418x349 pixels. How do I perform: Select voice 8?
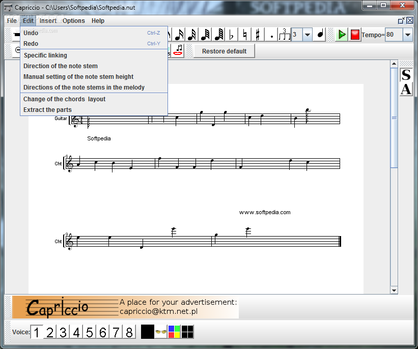(129, 332)
